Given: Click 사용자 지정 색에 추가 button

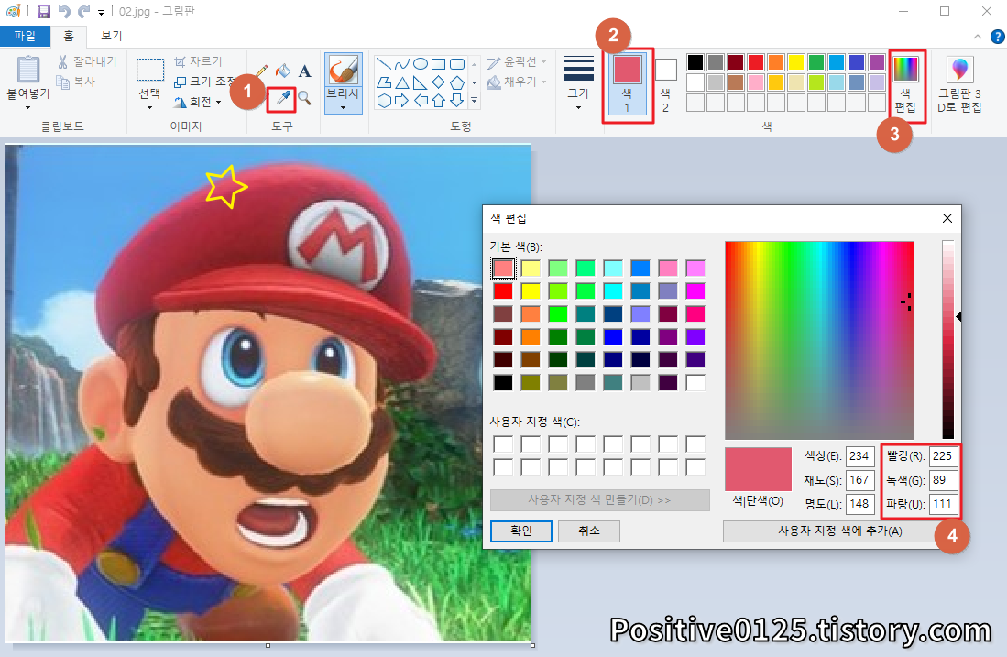Looking at the screenshot, I should tap(839, 531).
